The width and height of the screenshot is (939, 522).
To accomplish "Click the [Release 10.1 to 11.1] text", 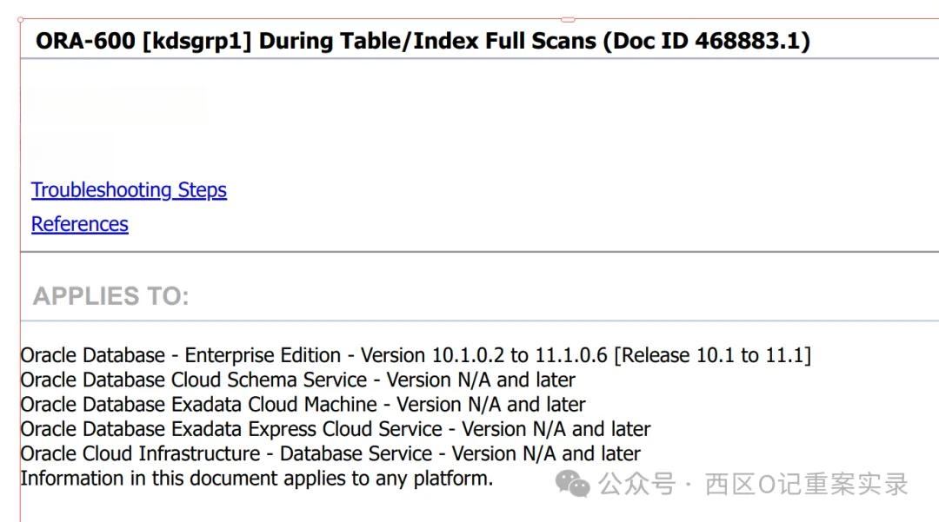I will (713, 355).
